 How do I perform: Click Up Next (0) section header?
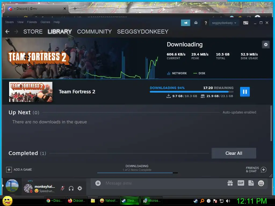point(24,112)
